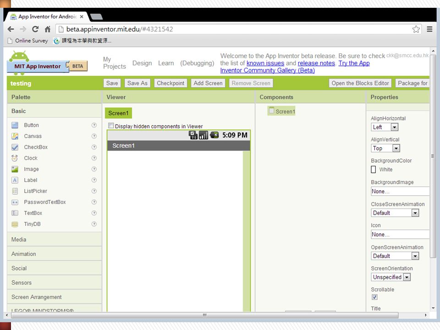Open the ScreenOrientation dropdown
The width and height of the screenshot is (440, 330).
point(390,277)
